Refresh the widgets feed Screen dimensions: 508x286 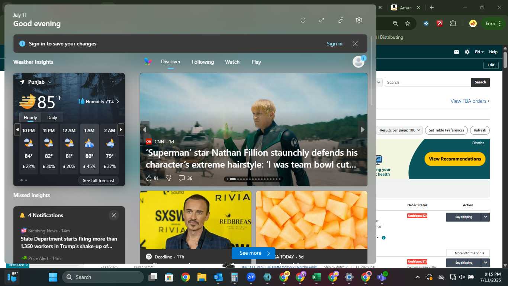point(303,20)
